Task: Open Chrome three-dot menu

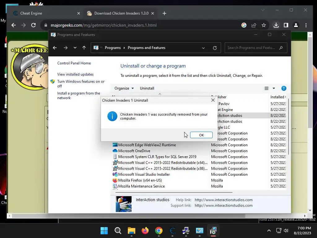Action: (306, 25)
